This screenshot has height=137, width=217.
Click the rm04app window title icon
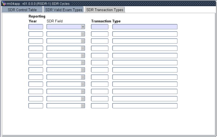coord(4,4)
